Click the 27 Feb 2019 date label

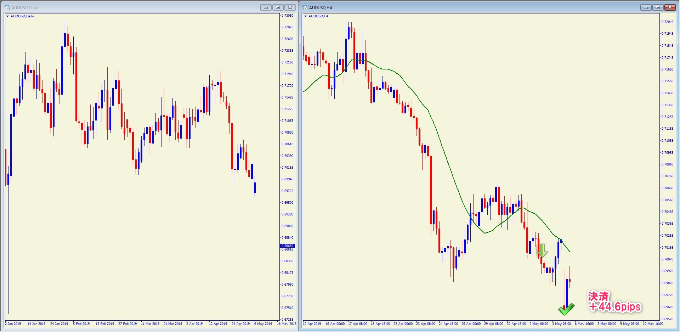point(127,324)
